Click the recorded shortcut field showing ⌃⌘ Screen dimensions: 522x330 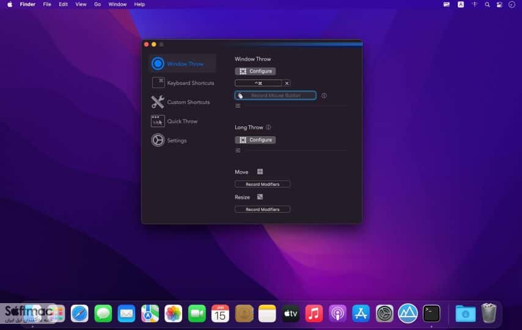[x=259, y=83]
